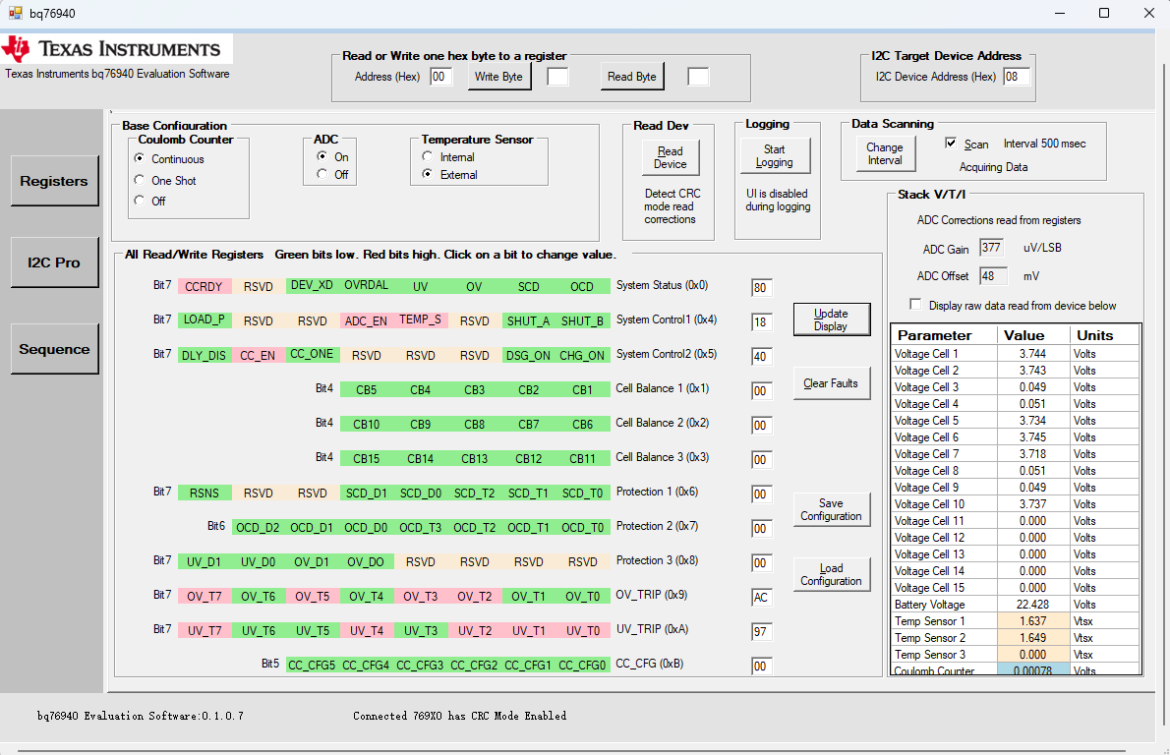This screenshot has width=1170, height=755.
Task: Enable display raw data checkbox
Action: pyautogui.click(x=916, y=305)
